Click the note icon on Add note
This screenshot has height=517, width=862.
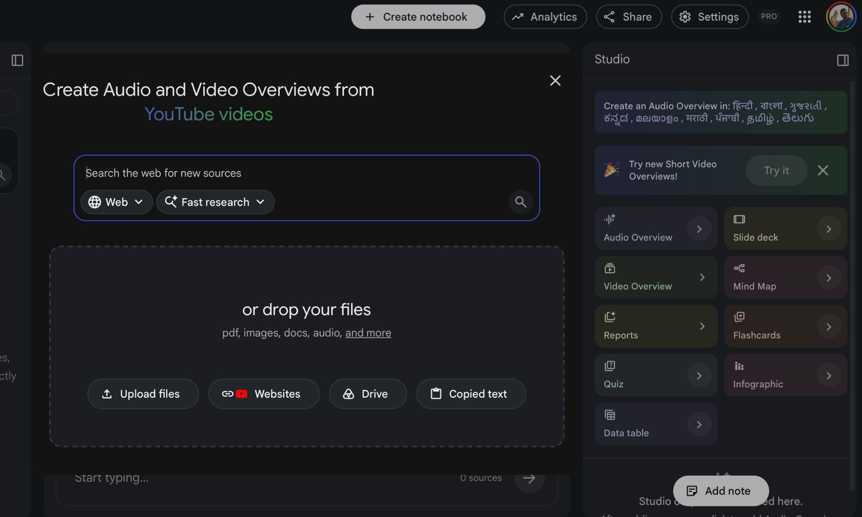(x=692, y=491)
